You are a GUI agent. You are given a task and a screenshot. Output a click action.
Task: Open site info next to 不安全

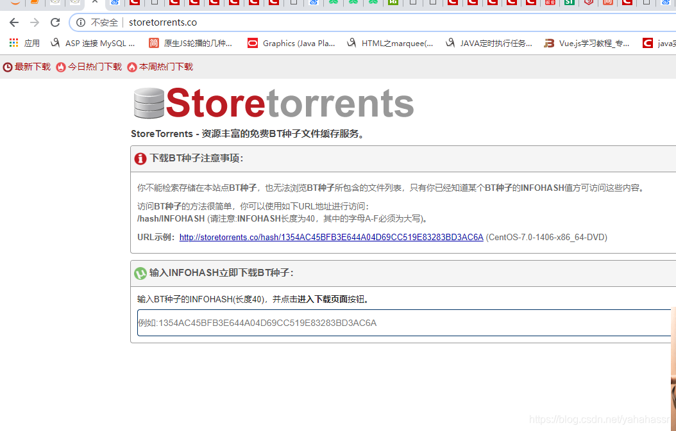coord(81,22)
